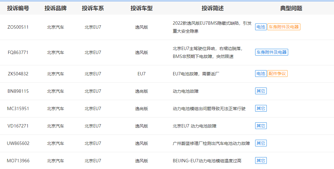Open the '动力电池模组出问题导致无法正常行驶' summary

tap(209, 109)
